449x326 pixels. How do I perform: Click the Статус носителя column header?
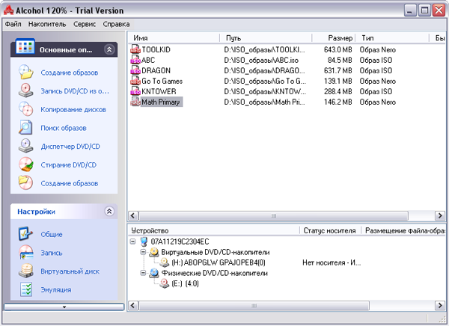pyautogui.click(x=330, y=230)
